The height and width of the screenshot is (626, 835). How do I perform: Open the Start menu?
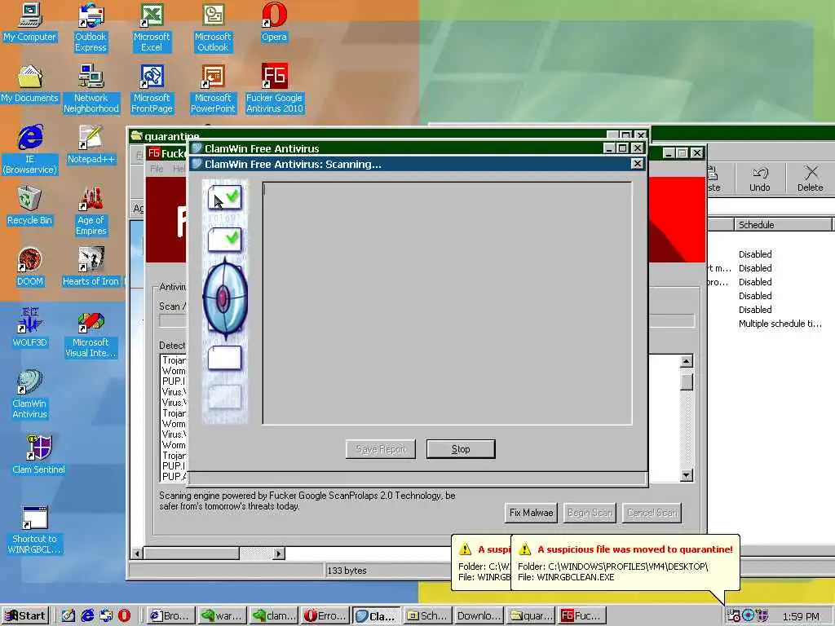(25, 616)
